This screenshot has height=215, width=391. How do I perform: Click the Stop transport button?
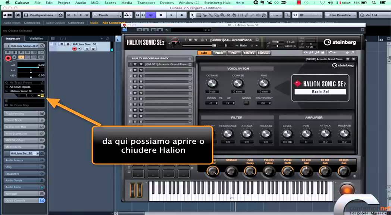[x=161, y=15]
